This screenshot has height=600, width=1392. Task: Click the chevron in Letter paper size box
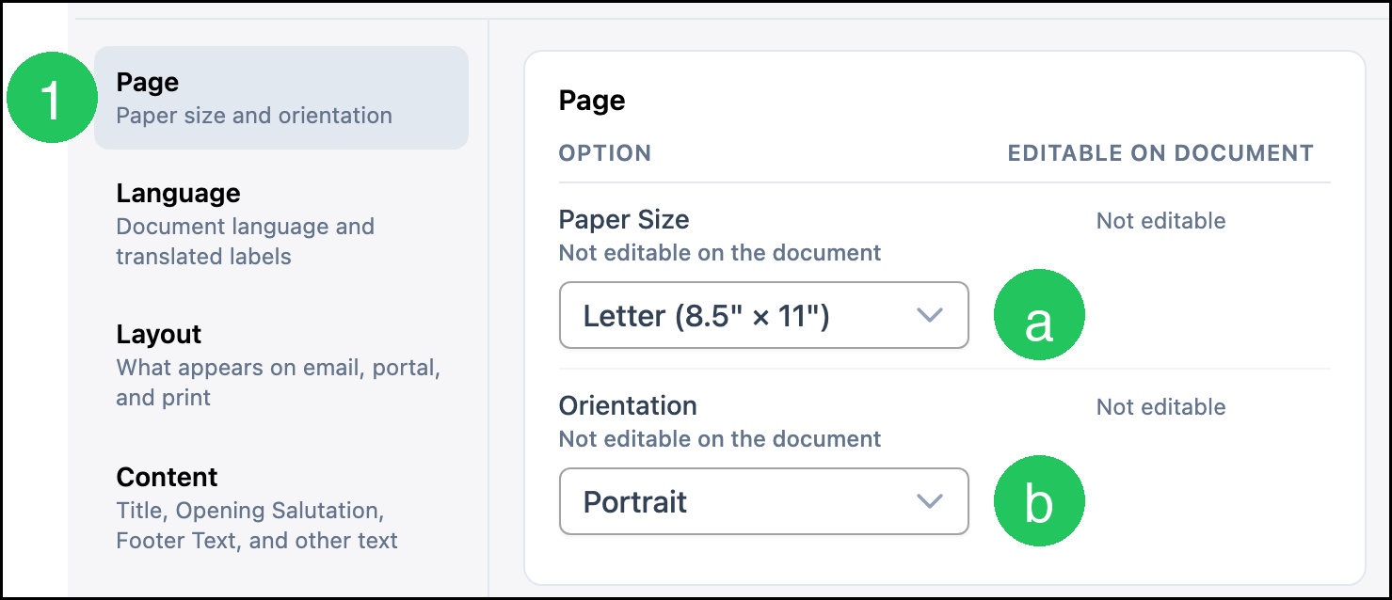[929, 316]
